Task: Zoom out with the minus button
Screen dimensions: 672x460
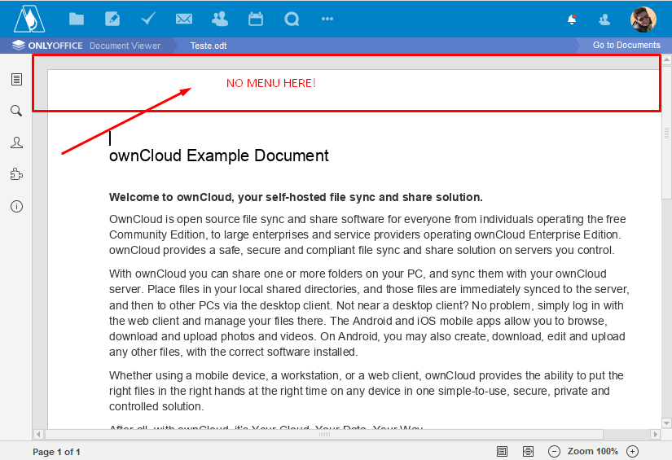Action: 554,451
